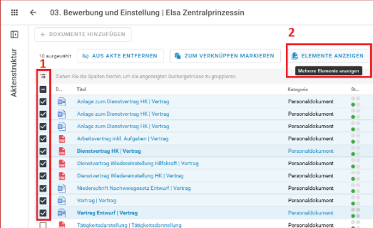Click Elemente anzeigen button
Screen dimensions: 373x228
click(328, 56)
